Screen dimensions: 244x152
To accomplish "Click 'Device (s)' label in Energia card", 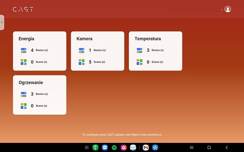I will (x=42, y=50).
